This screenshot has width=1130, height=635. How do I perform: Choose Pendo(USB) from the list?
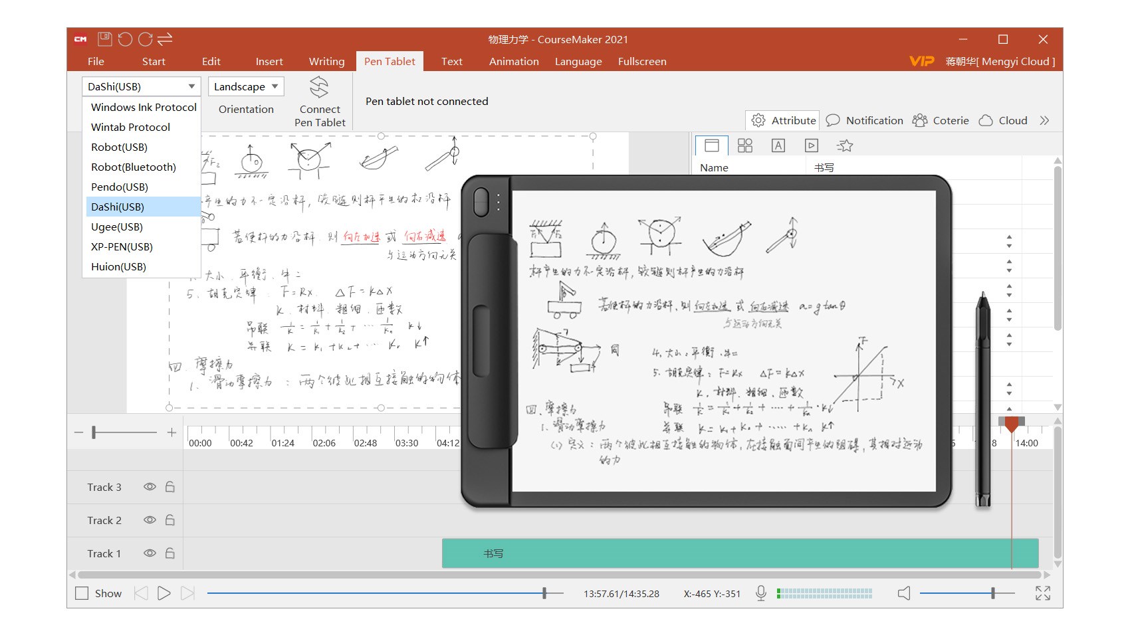coord(144,187)
